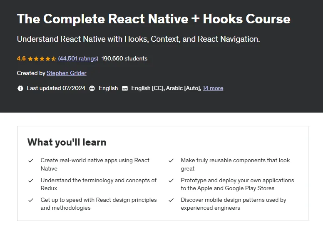Click the checkmark beside 'Prototype and deploy'
Screen dimensions: 328x236
tap(171, 181)
